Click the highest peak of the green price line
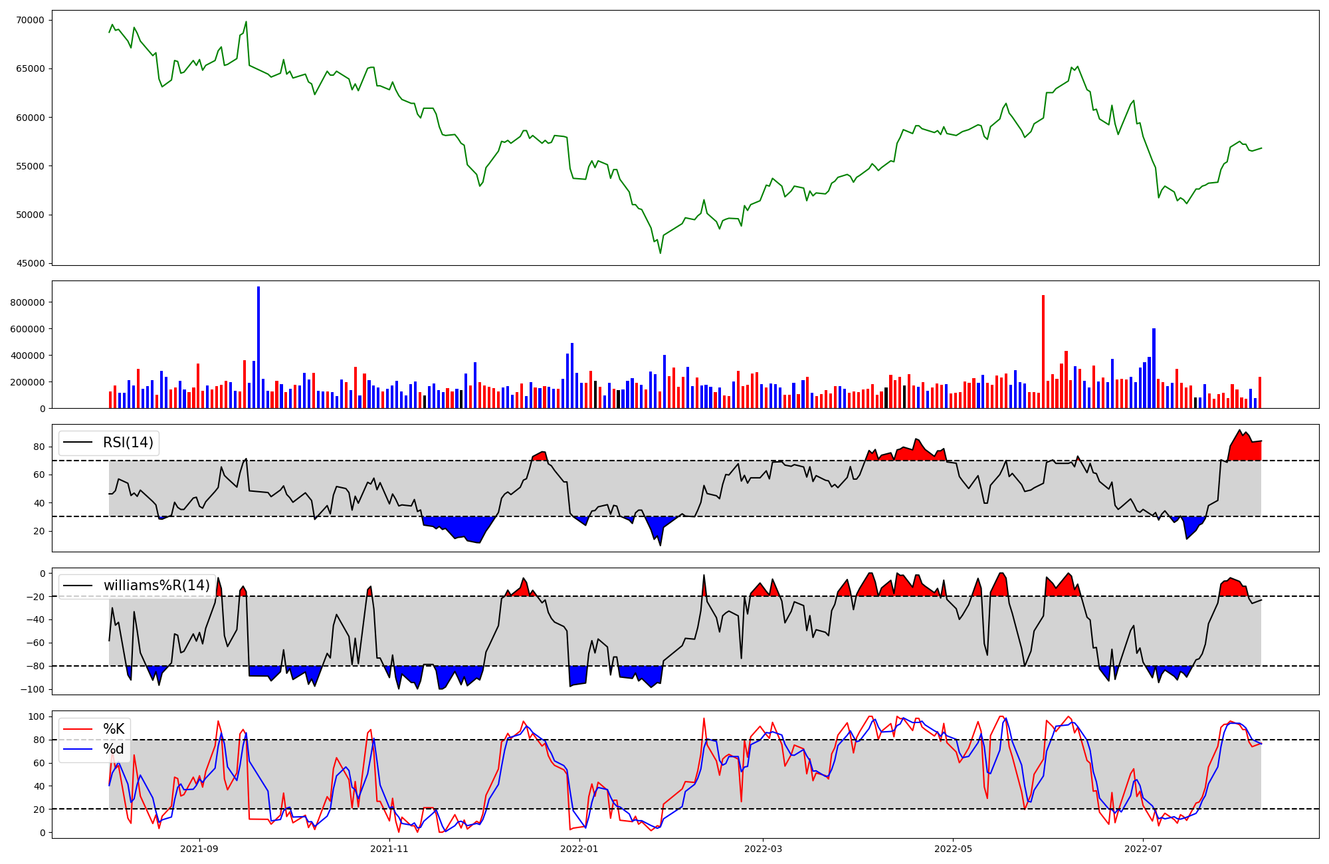The image size is (1329, 864). click(x=246, y=22)
